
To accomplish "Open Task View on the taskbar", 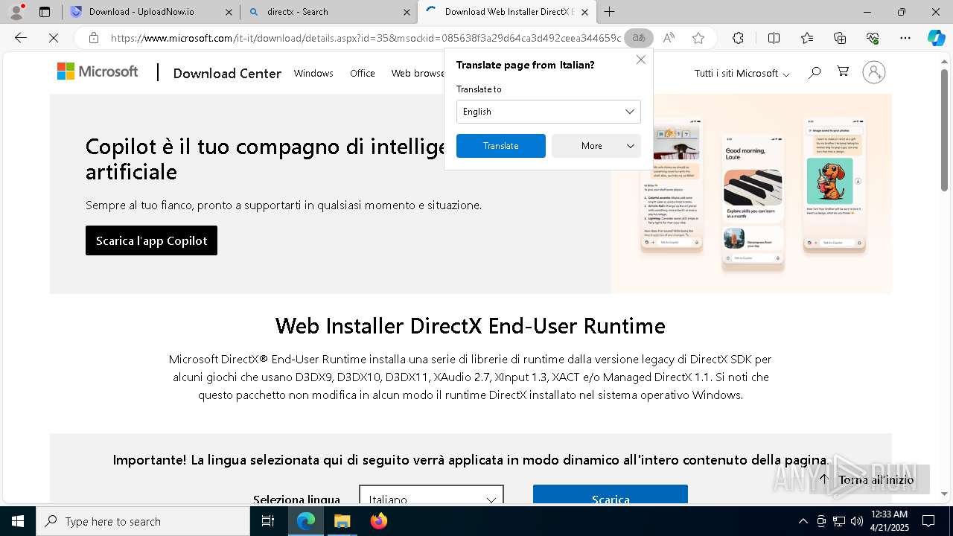I will click(268, 521).
